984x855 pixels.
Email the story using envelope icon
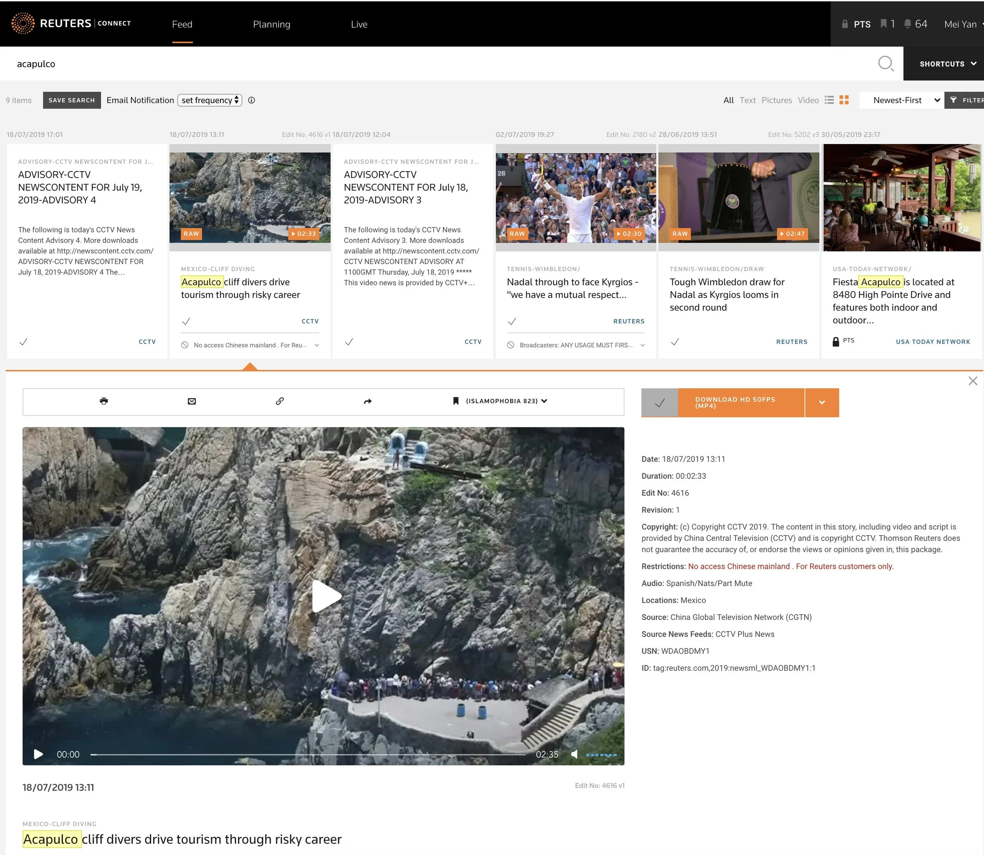pyautogui.click(x=192, y=401)
